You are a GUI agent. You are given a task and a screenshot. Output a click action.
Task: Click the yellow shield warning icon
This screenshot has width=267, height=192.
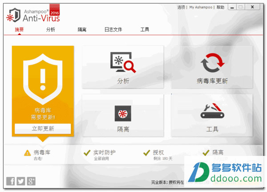(x=43, y=79)
